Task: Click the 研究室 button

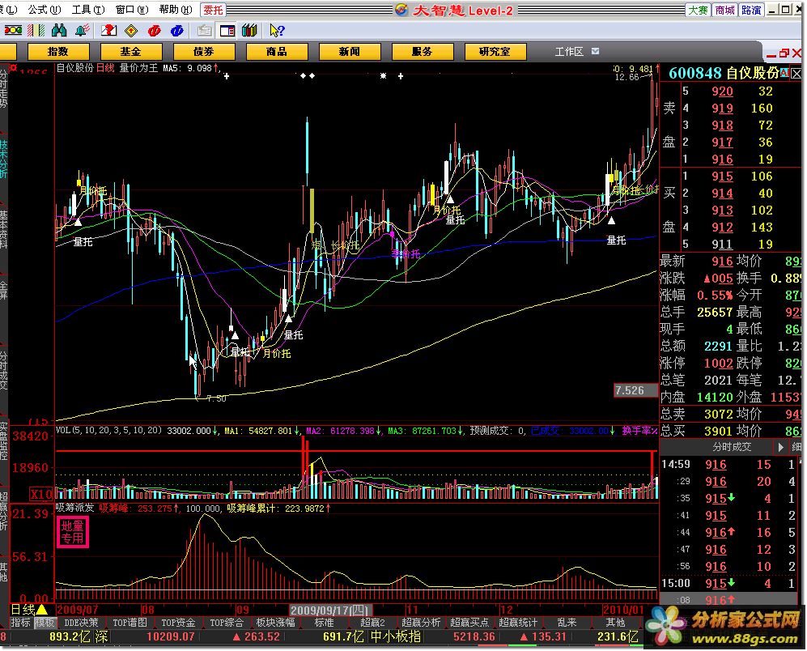Action: 495,51
